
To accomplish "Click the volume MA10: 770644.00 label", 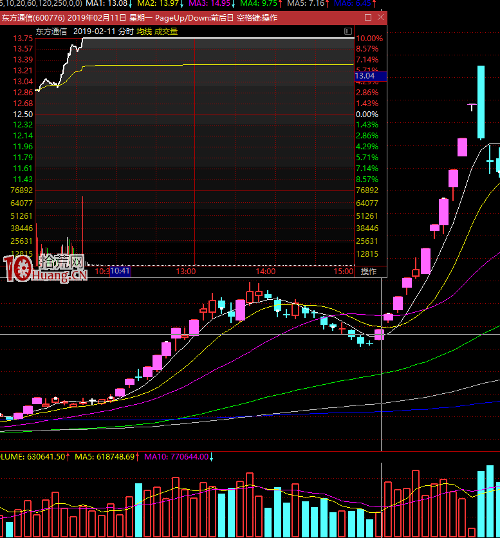I will (178, 457).
